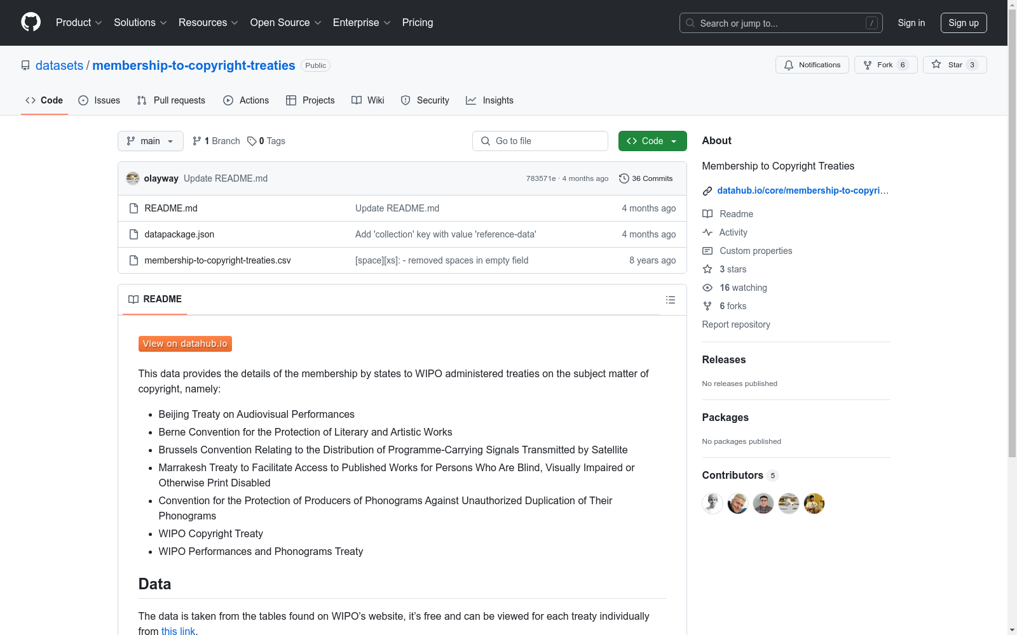The width and height of the screenshot is (1017, 635).
Task: Open olayway's avatar in commit row
Action: point(133,178)
